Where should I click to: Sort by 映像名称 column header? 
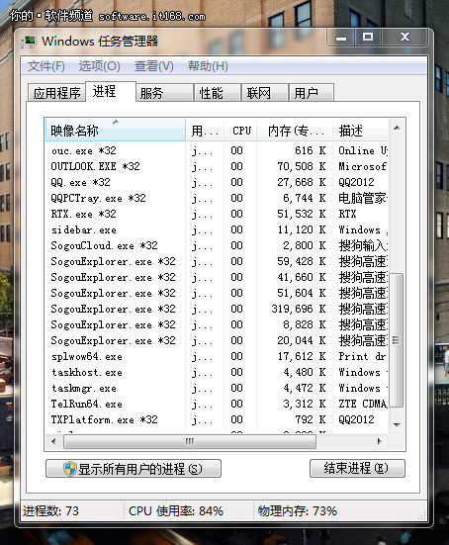pyautogui.click(x=116, y=130)
